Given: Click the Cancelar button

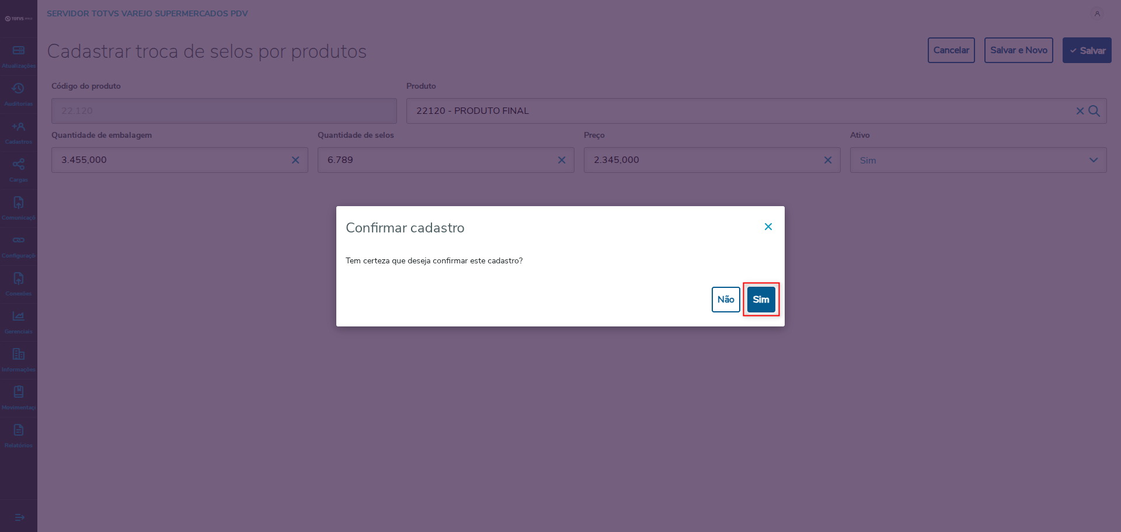Looking at the screenshot, I should pos(951,50).
